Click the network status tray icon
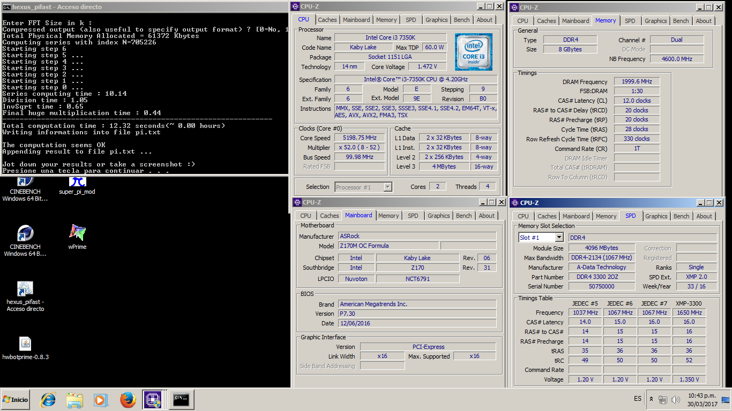The width and height of the screenshot is (732, 411). pyautogui.click(x=663, y=399)
